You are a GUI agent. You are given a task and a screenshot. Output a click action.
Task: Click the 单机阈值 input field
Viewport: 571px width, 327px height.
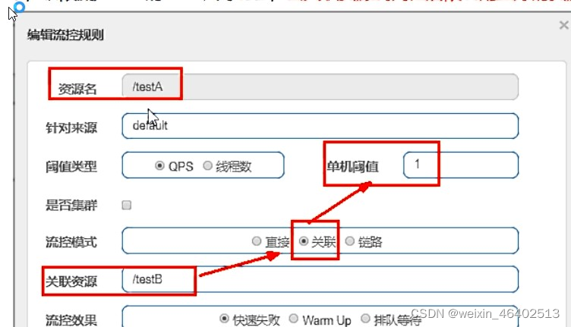click(461, 165)
